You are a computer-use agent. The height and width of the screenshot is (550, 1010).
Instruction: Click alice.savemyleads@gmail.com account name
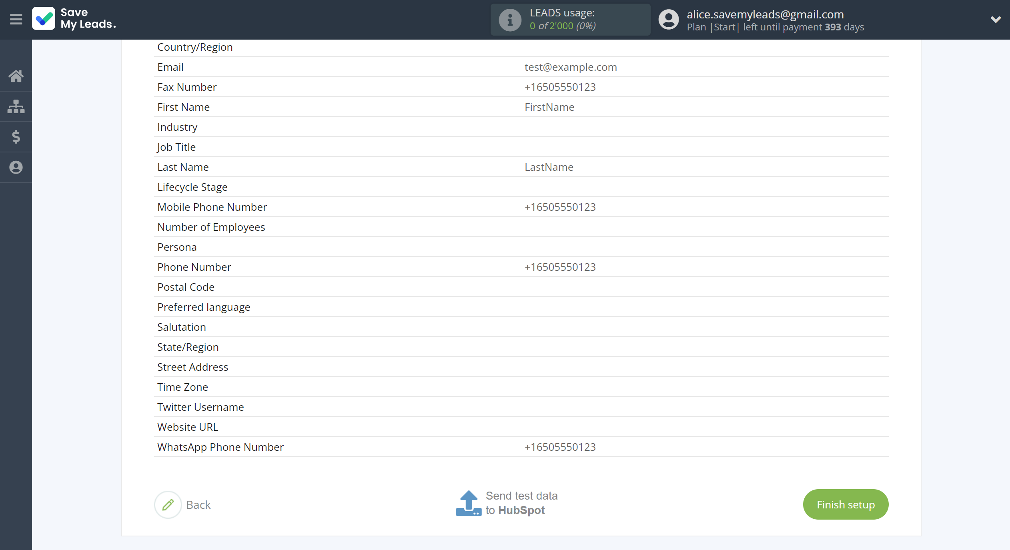pos(766,14)
